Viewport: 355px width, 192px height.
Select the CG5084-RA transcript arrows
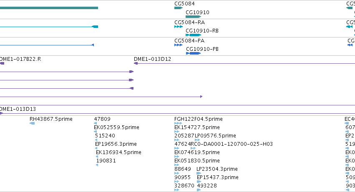[179, 27]
